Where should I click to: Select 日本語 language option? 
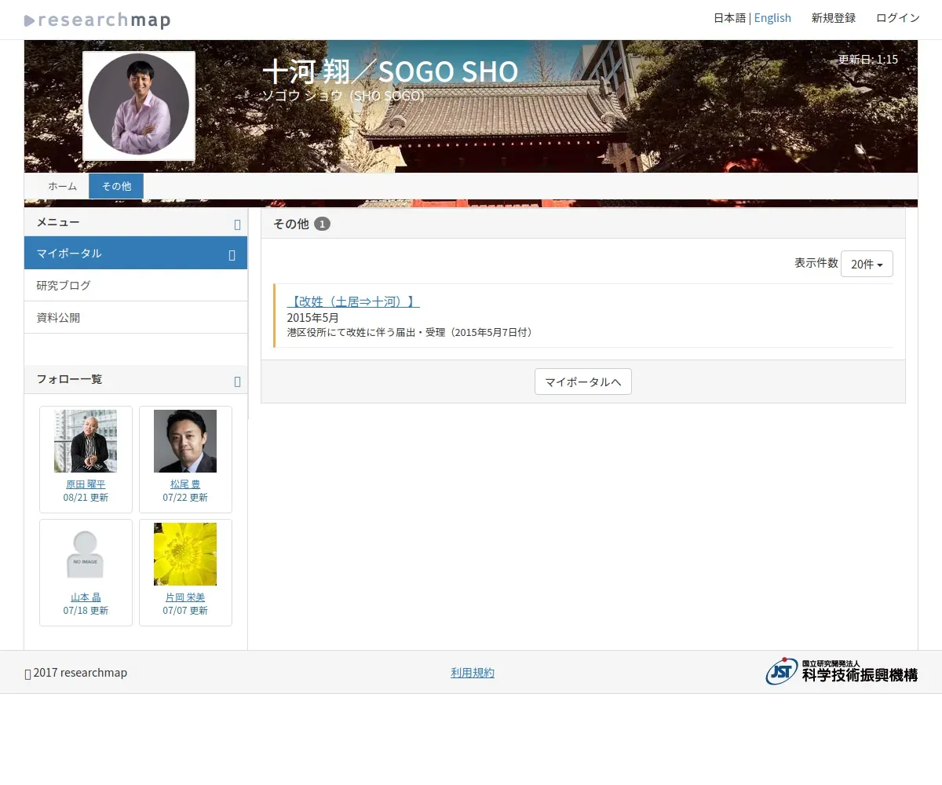[729, 18]
